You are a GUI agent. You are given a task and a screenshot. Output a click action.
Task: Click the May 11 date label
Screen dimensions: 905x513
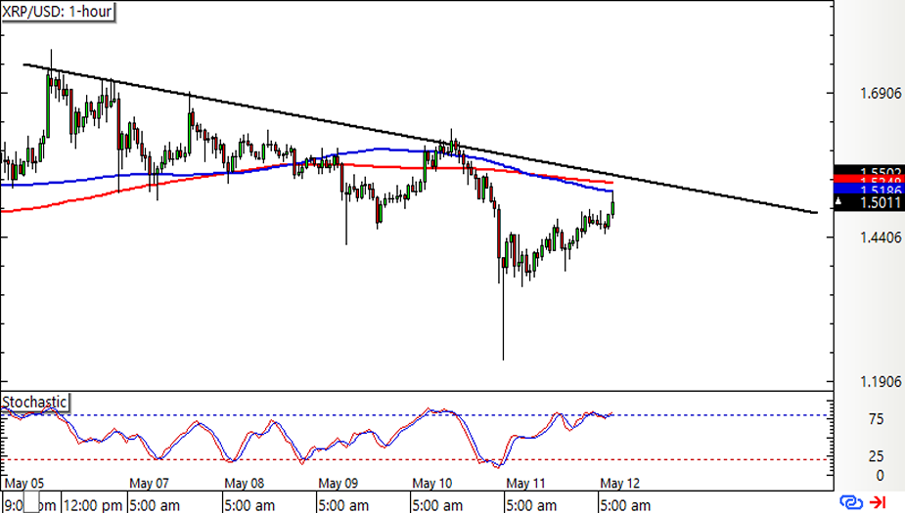[x=525, y=483]
